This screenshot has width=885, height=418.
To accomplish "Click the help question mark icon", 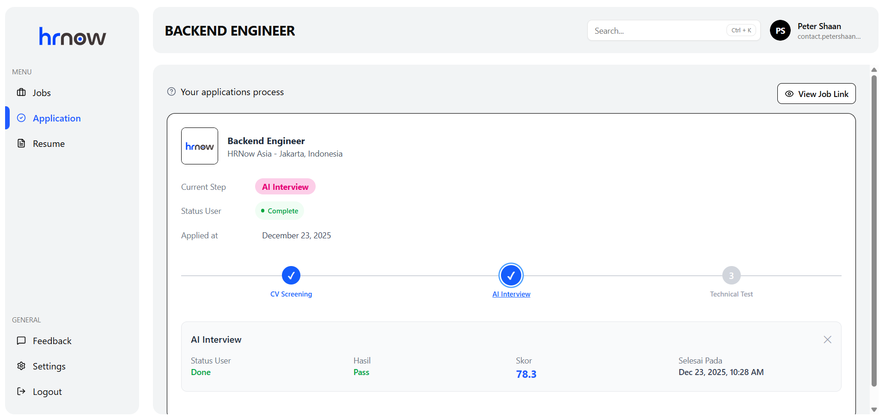I will coord(171,92).
